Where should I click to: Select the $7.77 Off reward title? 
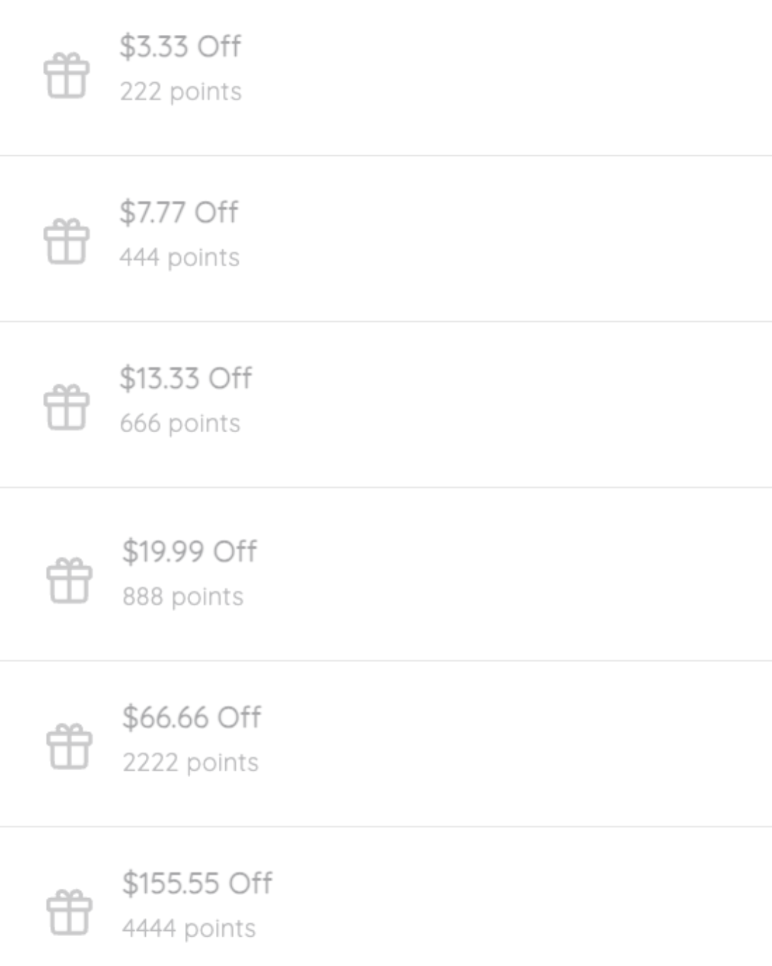coord(179,213)
